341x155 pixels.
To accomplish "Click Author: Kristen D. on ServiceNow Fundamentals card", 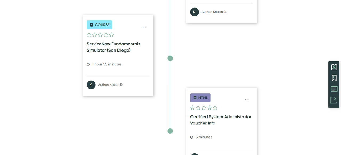I will point(111,85).
